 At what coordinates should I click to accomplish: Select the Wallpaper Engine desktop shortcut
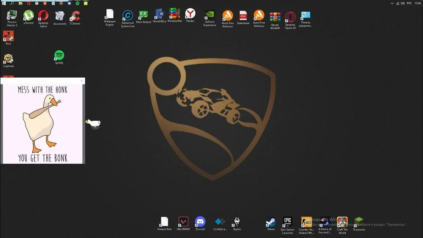click(x=110, y=18)
